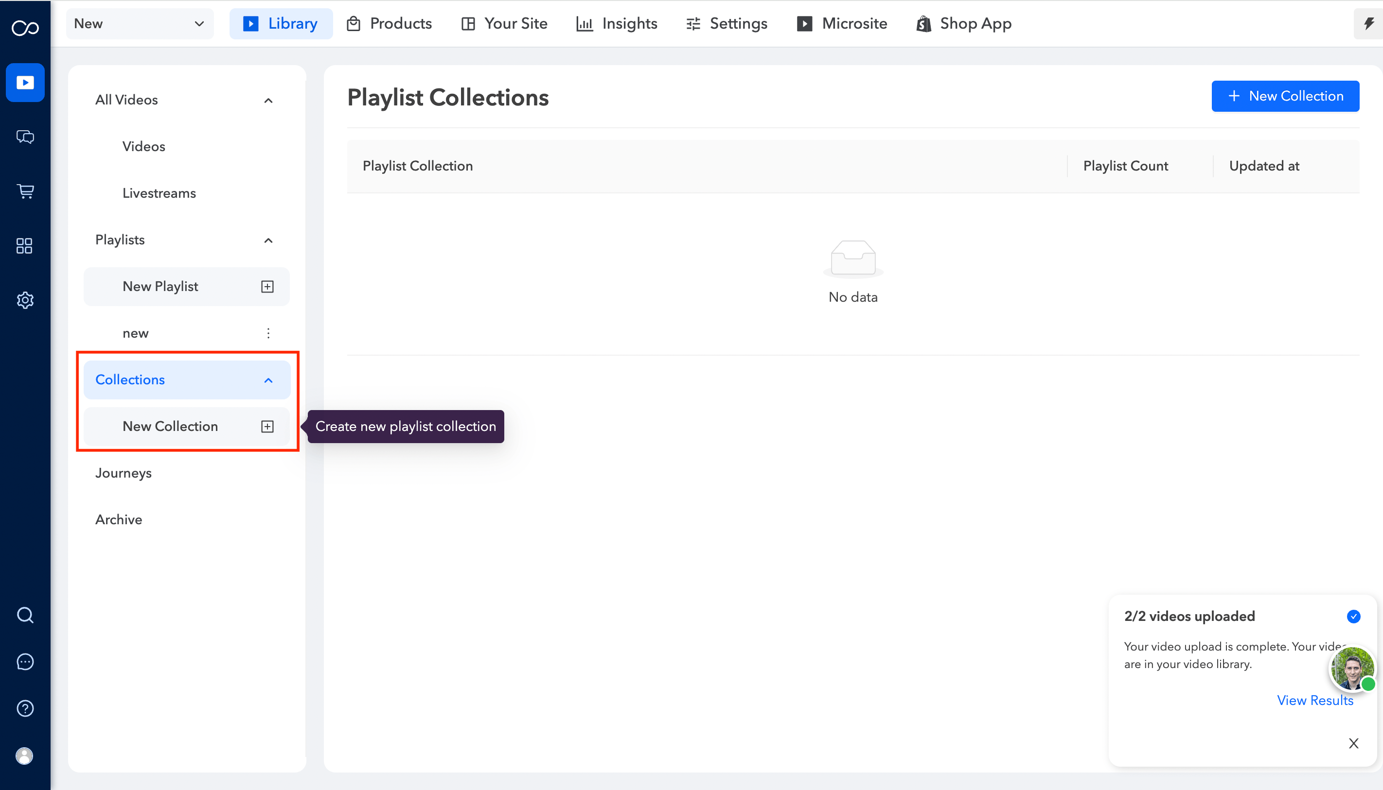The height and width of the screenshot is (790, 1383).
Task: Open Archive in the sidebar
Action: tap(118, 520)
